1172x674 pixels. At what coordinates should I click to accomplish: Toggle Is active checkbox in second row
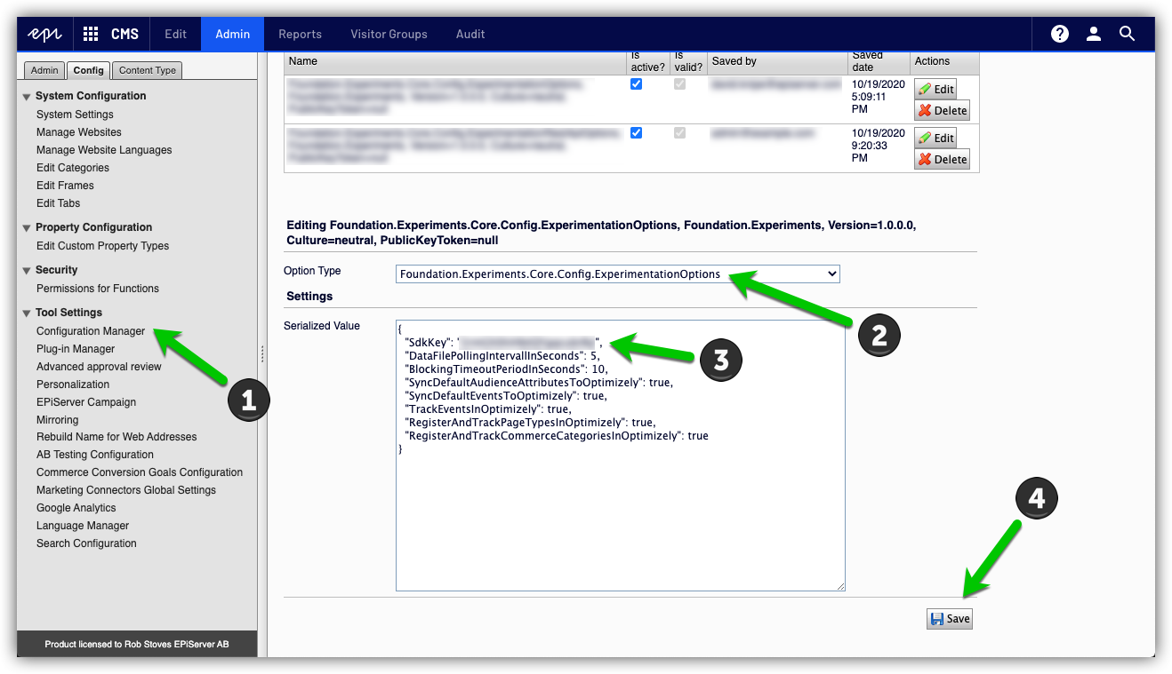pyautogui.click(x=636, y=133)
